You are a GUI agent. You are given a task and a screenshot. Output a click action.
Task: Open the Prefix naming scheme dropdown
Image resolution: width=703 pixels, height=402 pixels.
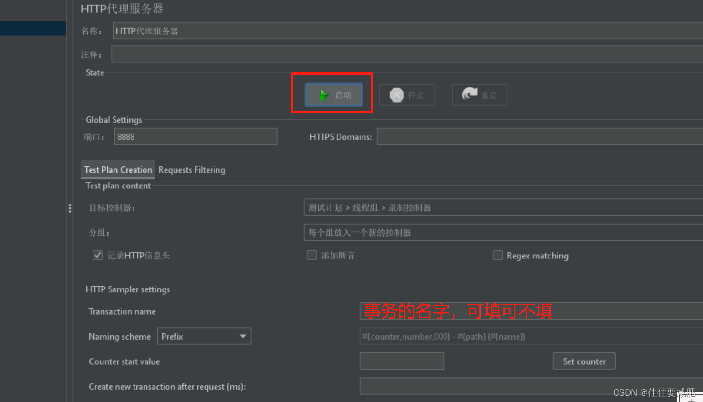[243, 336]
